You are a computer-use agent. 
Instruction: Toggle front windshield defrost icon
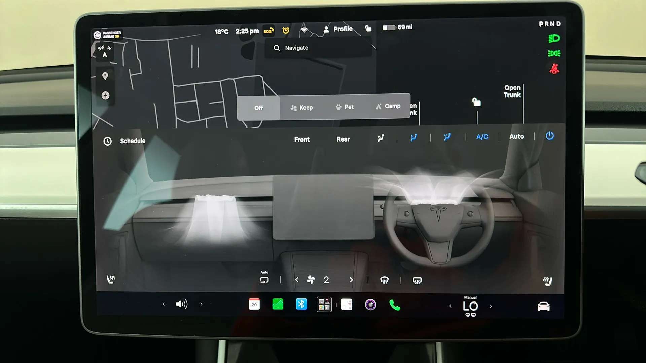(384, 280)
